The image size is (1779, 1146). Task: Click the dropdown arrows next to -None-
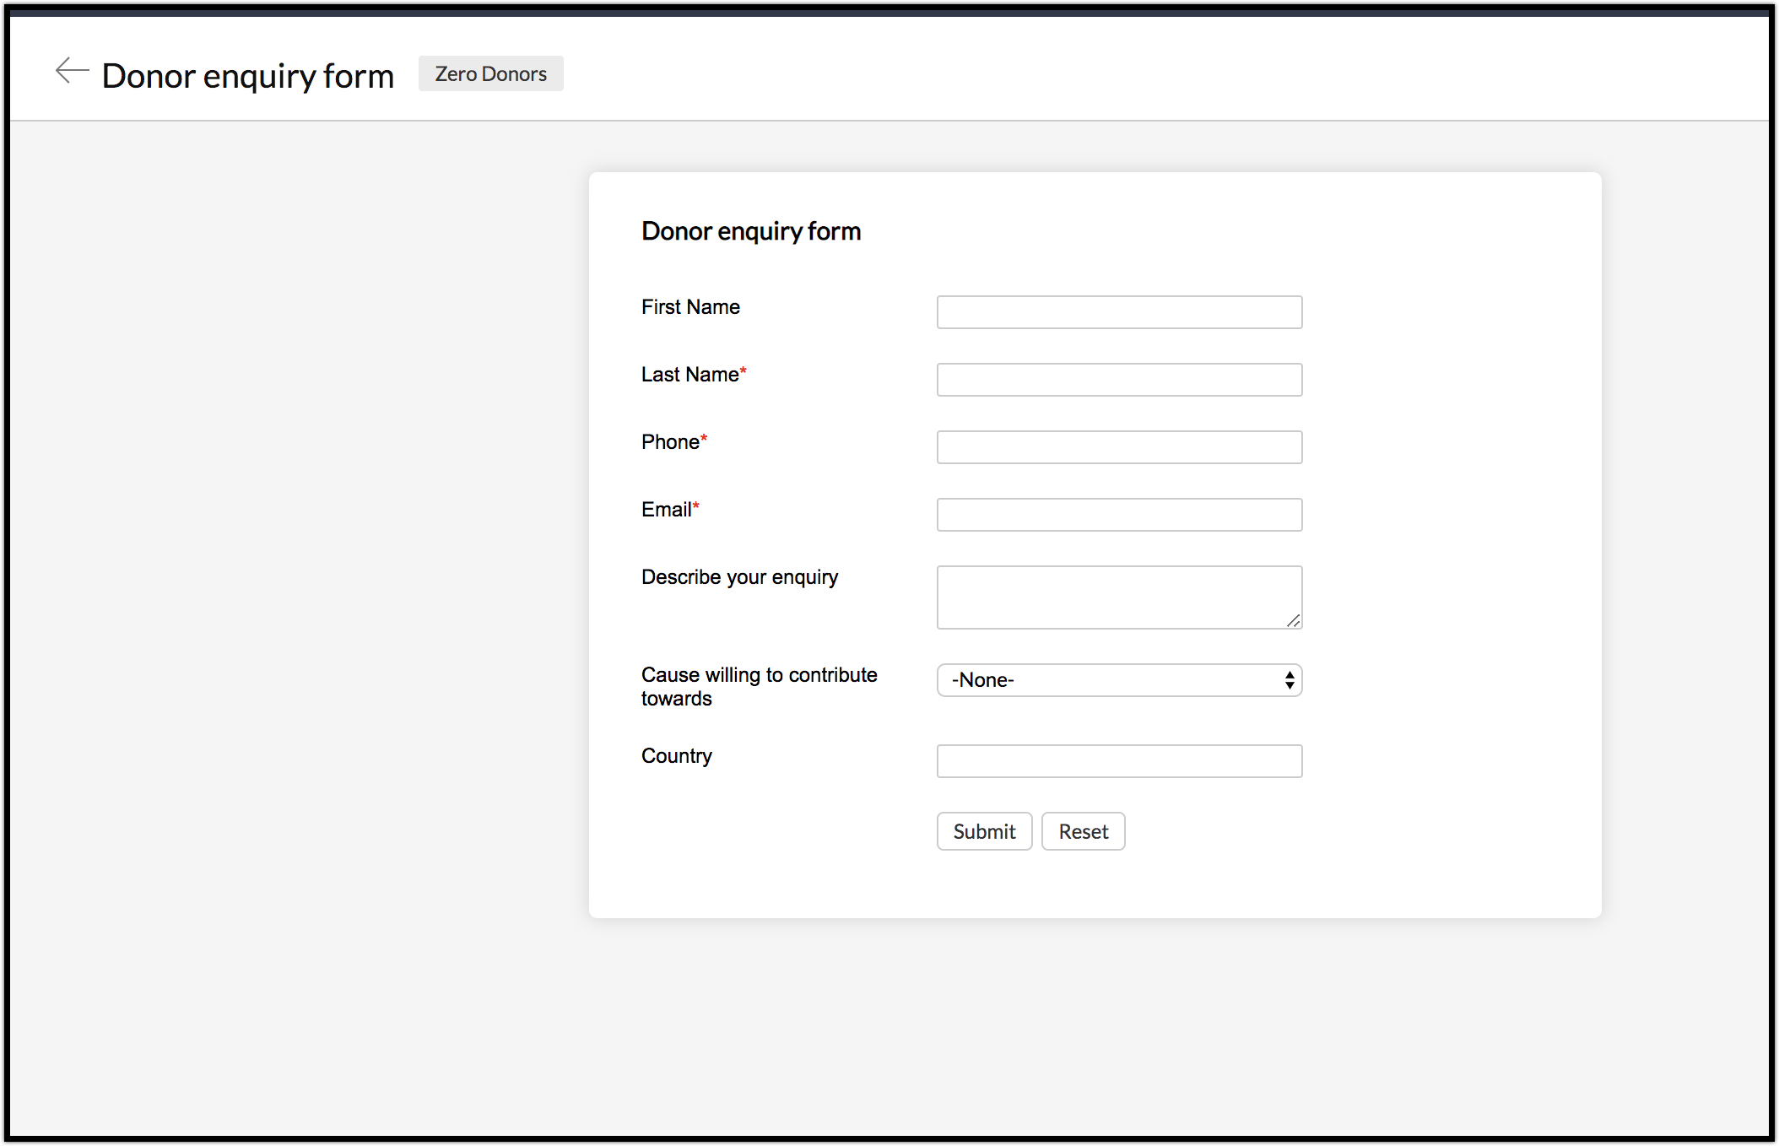coord(1290,680)
